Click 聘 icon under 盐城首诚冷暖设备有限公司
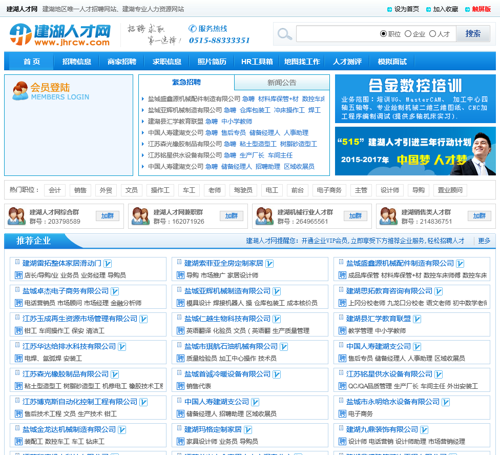 click(181, 386)
